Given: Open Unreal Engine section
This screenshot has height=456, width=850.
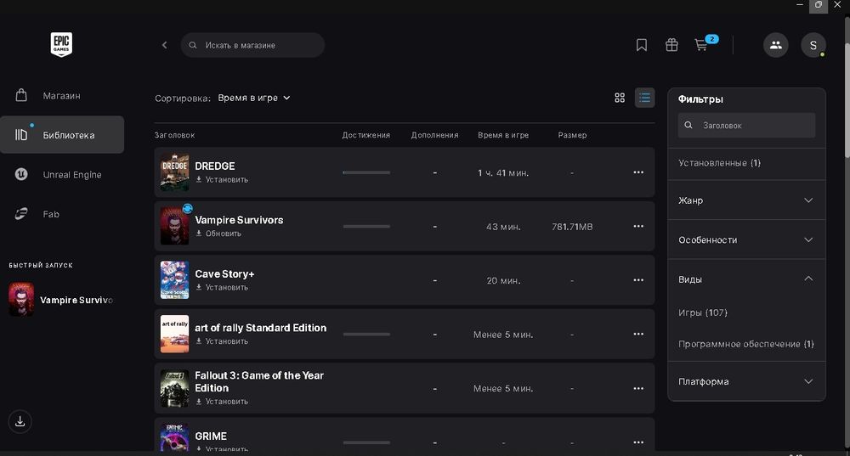Looking at the screenshot, I should tap(71, 175).
